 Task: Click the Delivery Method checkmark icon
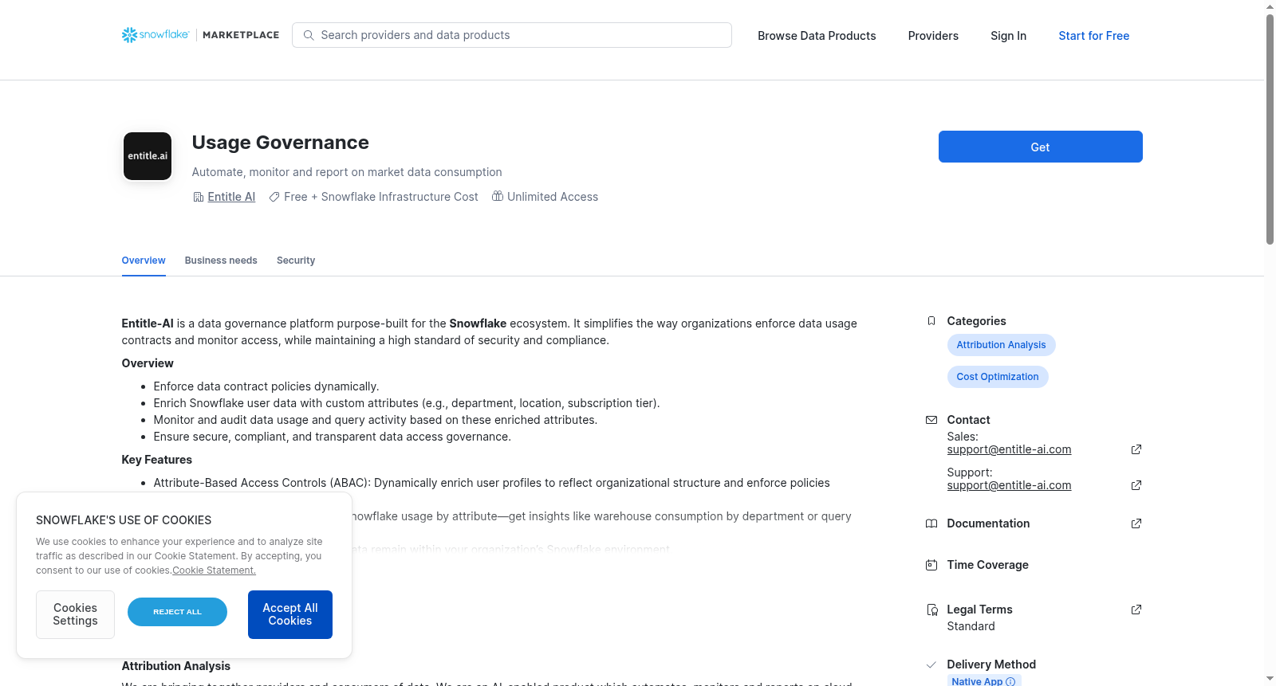coord(931,664)
